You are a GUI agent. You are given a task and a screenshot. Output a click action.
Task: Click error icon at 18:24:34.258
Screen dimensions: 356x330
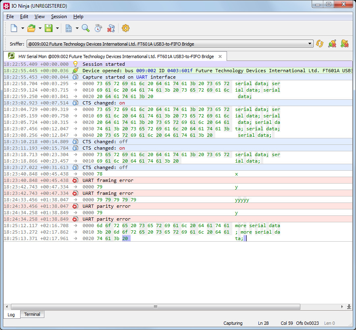75,219
